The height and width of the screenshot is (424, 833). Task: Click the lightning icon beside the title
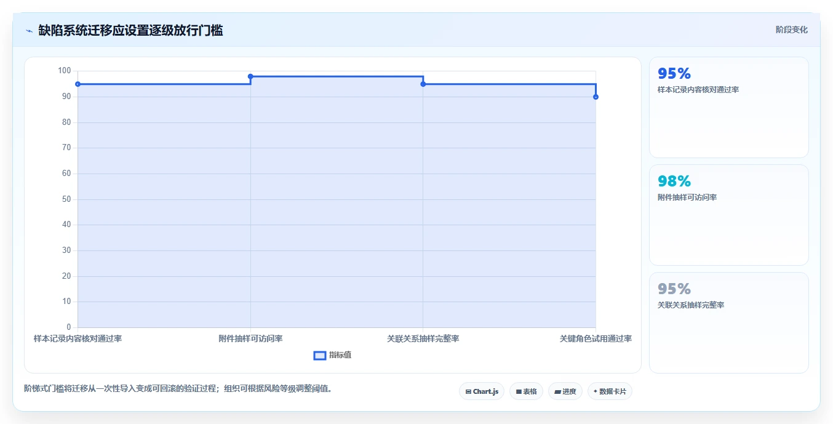29,30
